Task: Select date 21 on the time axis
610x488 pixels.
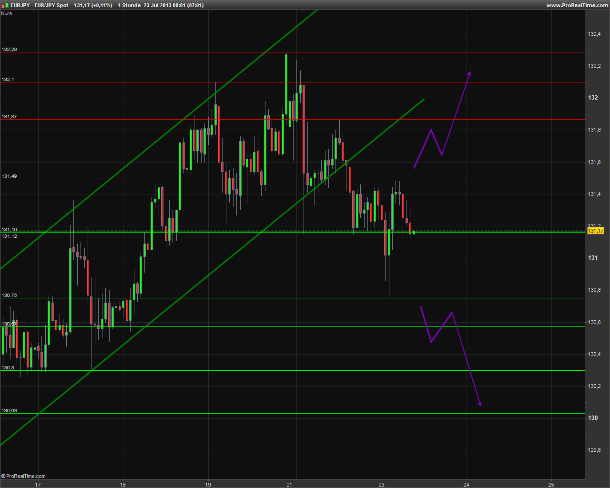Action: [289, 484]
